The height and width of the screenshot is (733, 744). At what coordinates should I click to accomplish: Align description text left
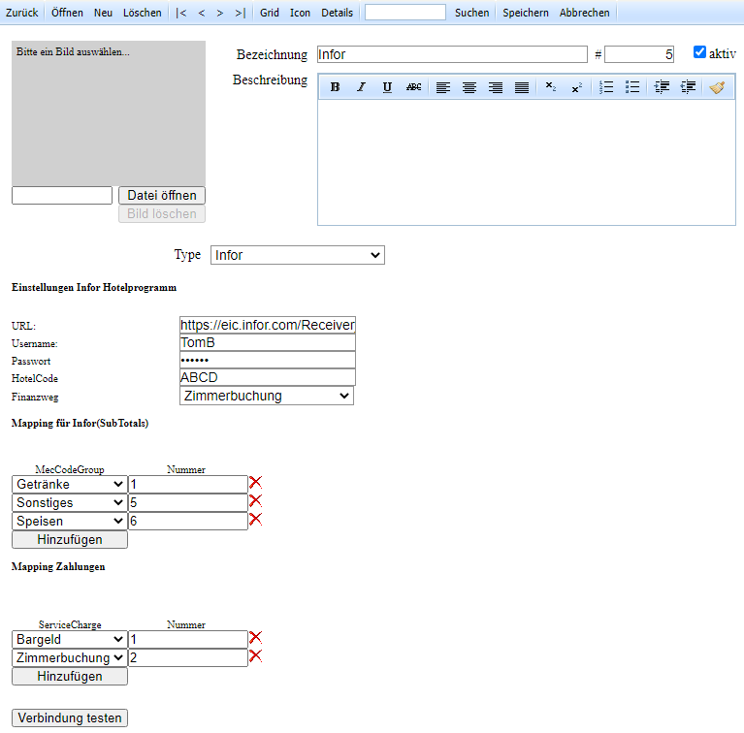[443, 87]
